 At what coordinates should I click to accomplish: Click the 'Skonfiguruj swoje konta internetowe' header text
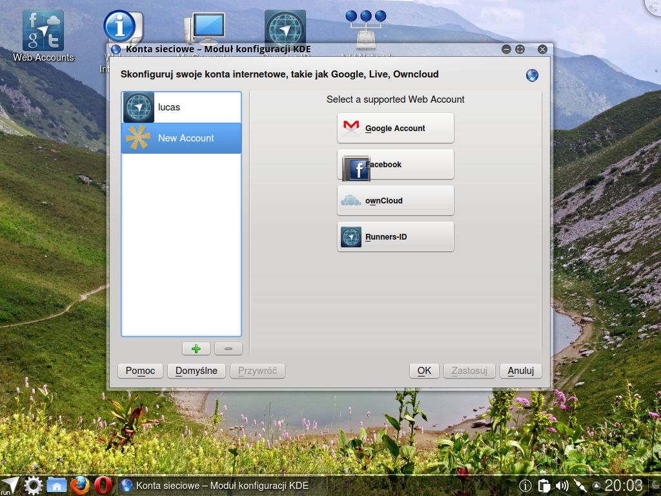280,75
